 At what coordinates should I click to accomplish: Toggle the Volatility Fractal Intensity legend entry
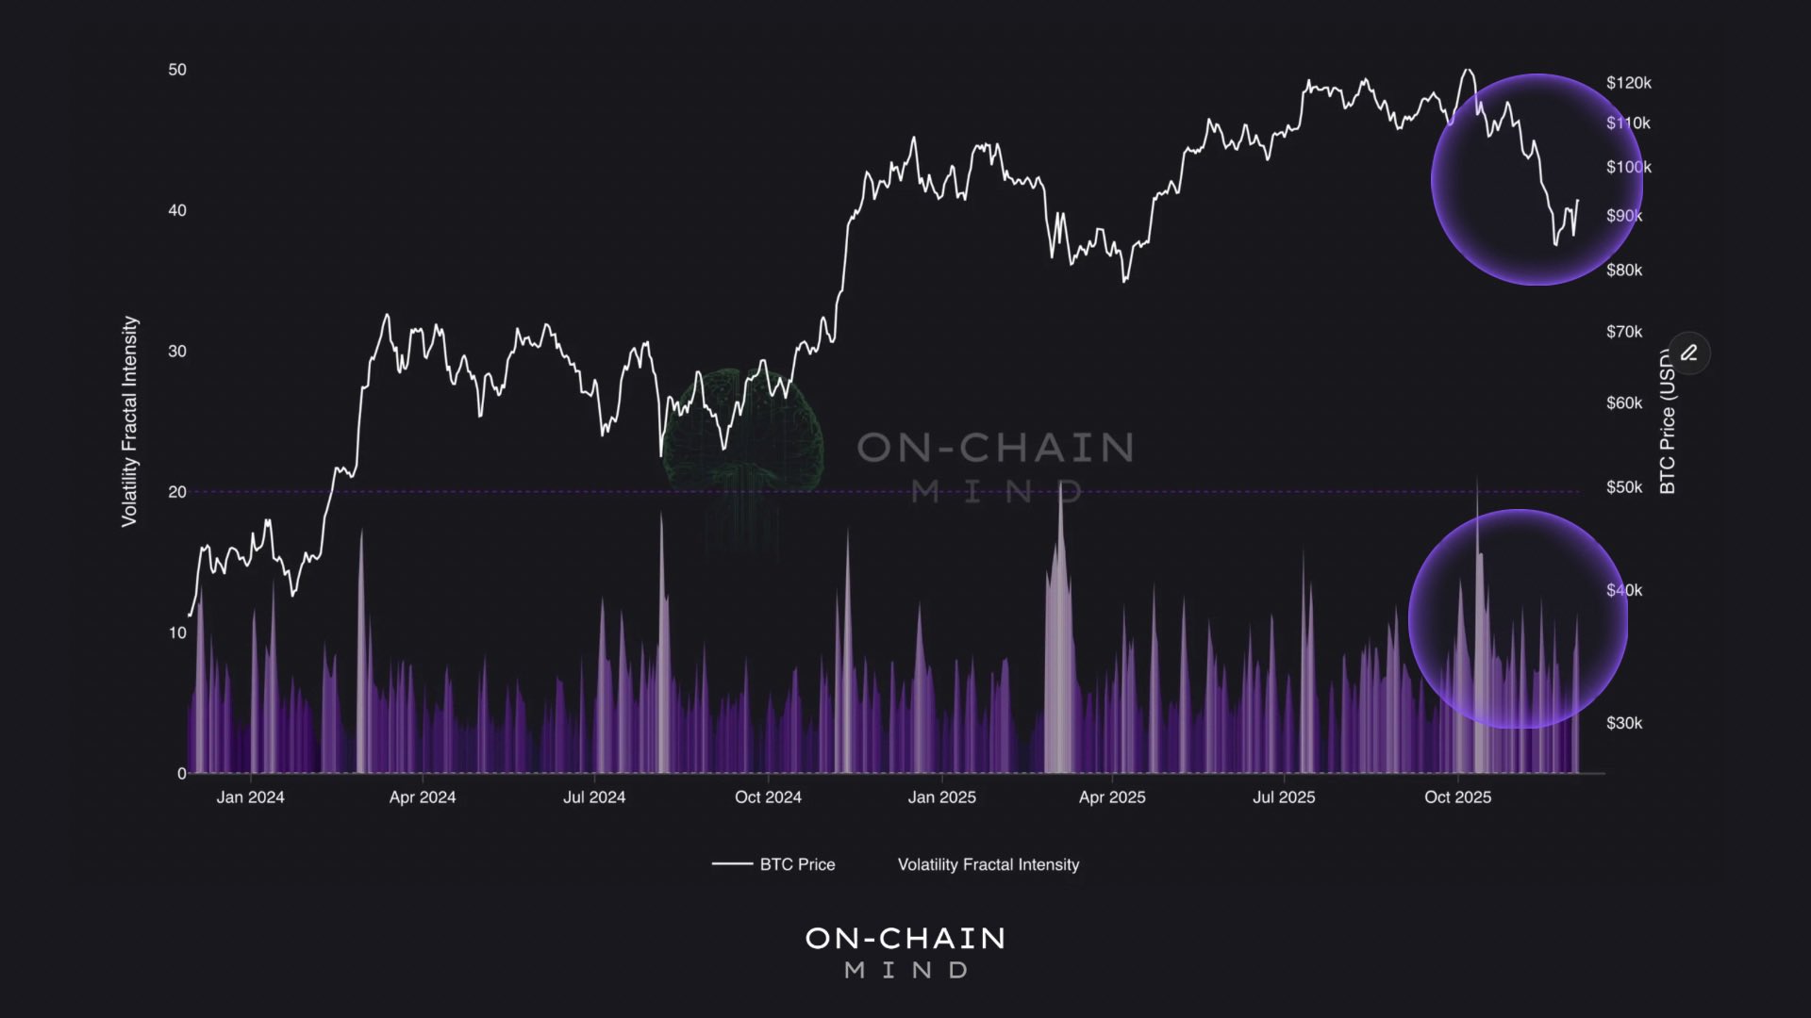[x=988, y=864]
